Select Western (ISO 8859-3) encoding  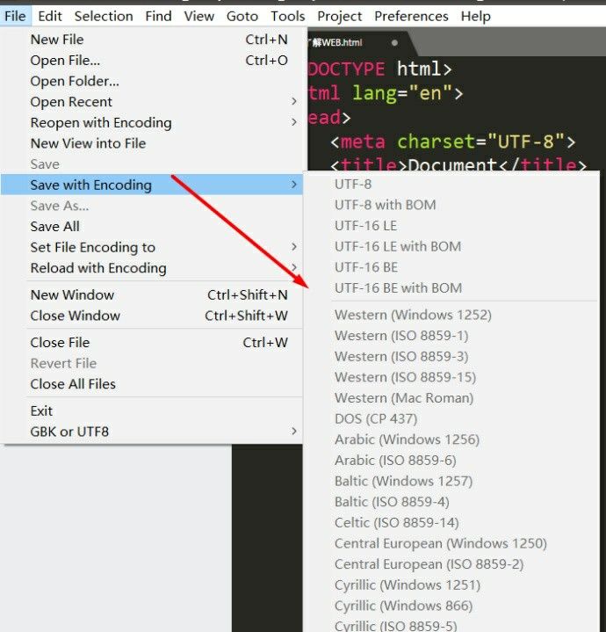(451, 357)
